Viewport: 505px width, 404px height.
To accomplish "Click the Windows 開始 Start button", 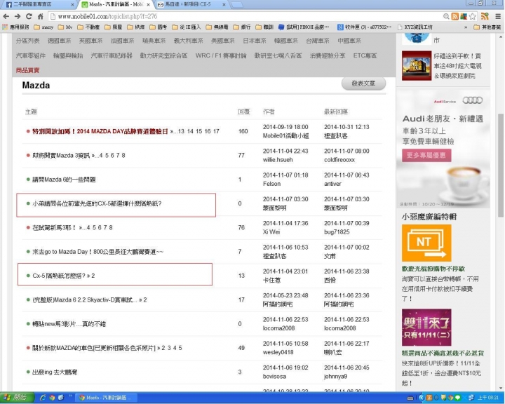I will 15,398.
